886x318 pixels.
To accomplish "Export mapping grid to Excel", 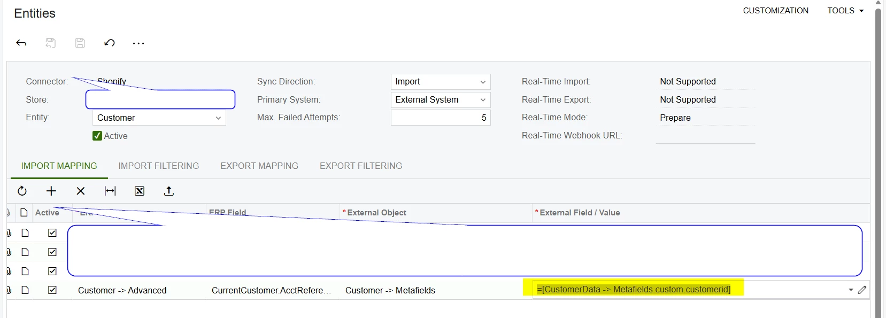I will (140, 191).
